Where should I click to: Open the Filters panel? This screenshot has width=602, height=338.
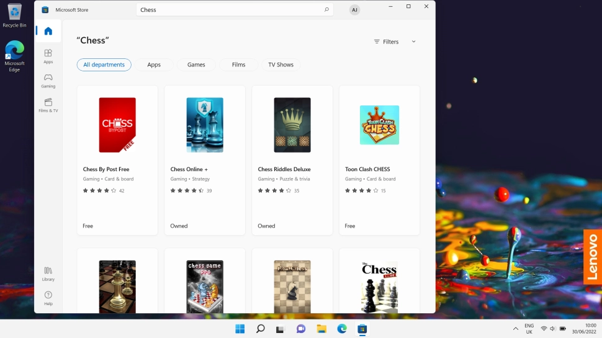[x=387, y=42]
